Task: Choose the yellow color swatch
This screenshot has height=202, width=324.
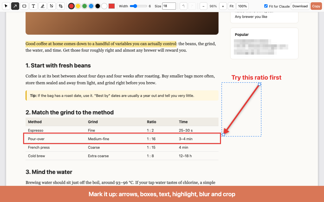Action: [x=78, y=6]
